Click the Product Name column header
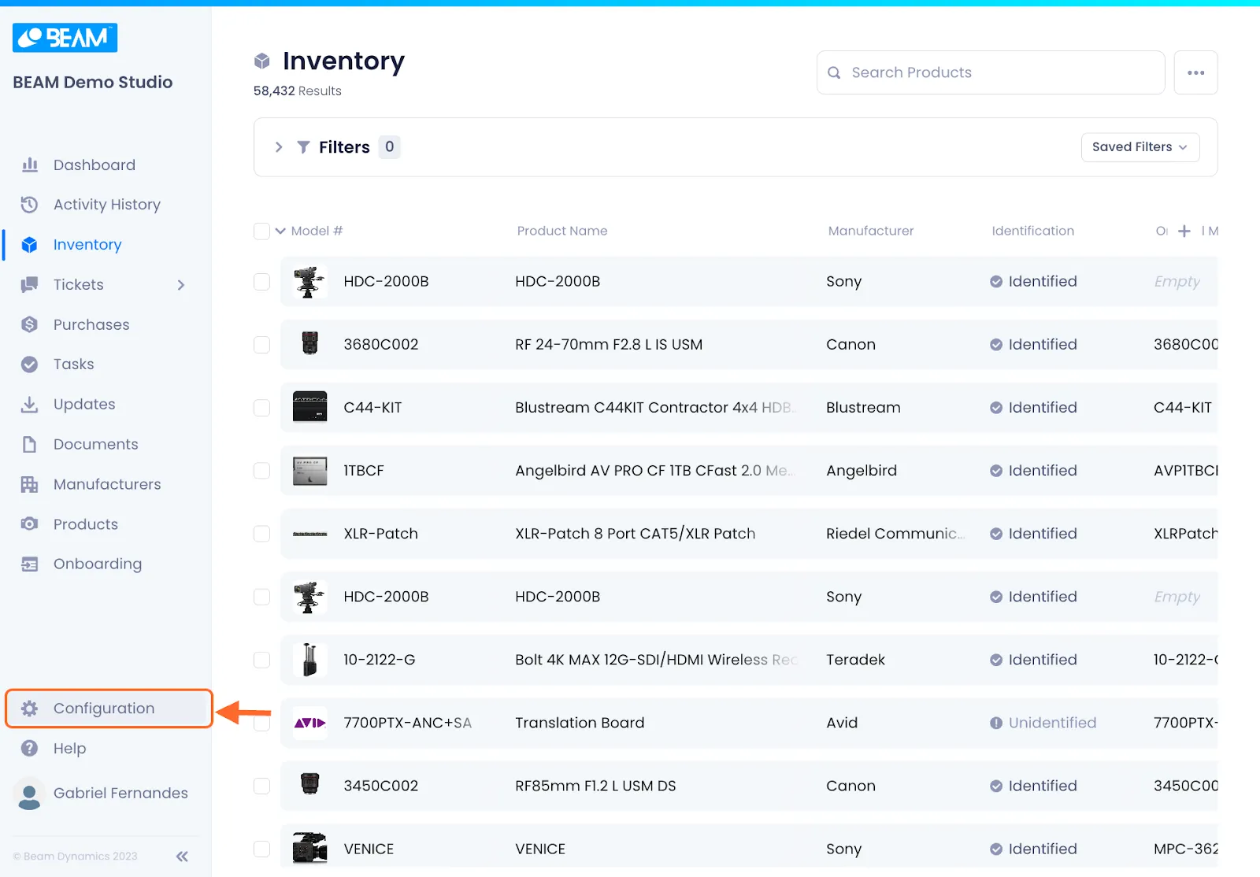1260x877 pixels. coord(562,231)
